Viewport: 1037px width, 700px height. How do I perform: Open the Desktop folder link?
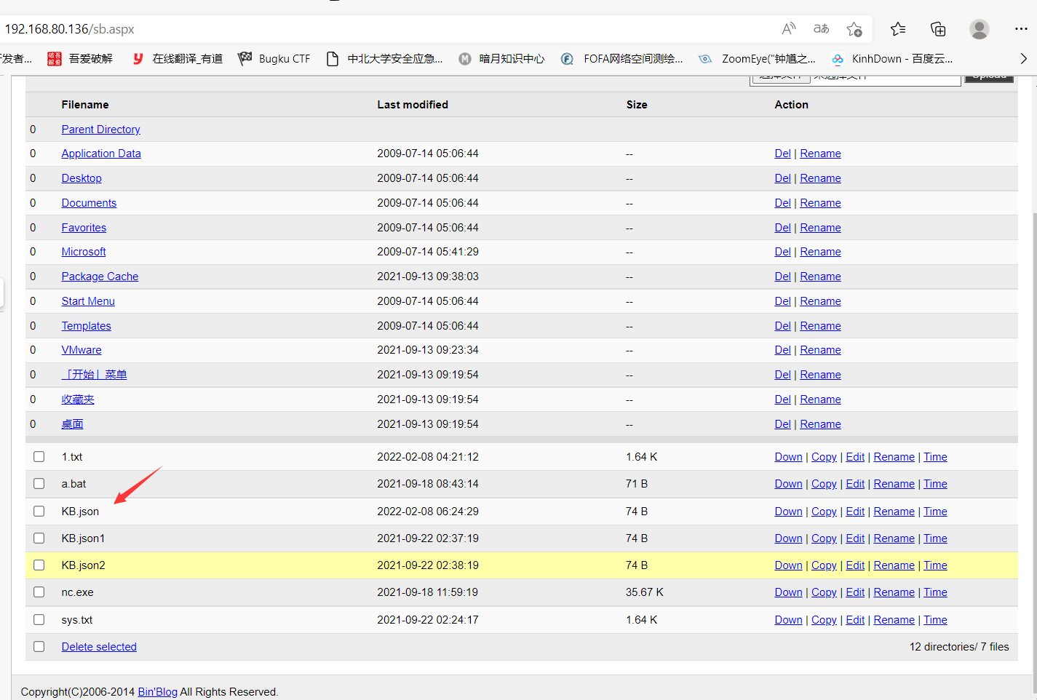coord(82,178)
